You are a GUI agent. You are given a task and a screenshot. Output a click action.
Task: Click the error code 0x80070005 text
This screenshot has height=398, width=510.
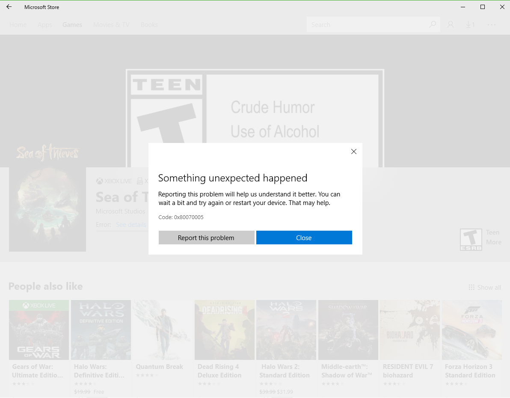click(x=189, y=217)
